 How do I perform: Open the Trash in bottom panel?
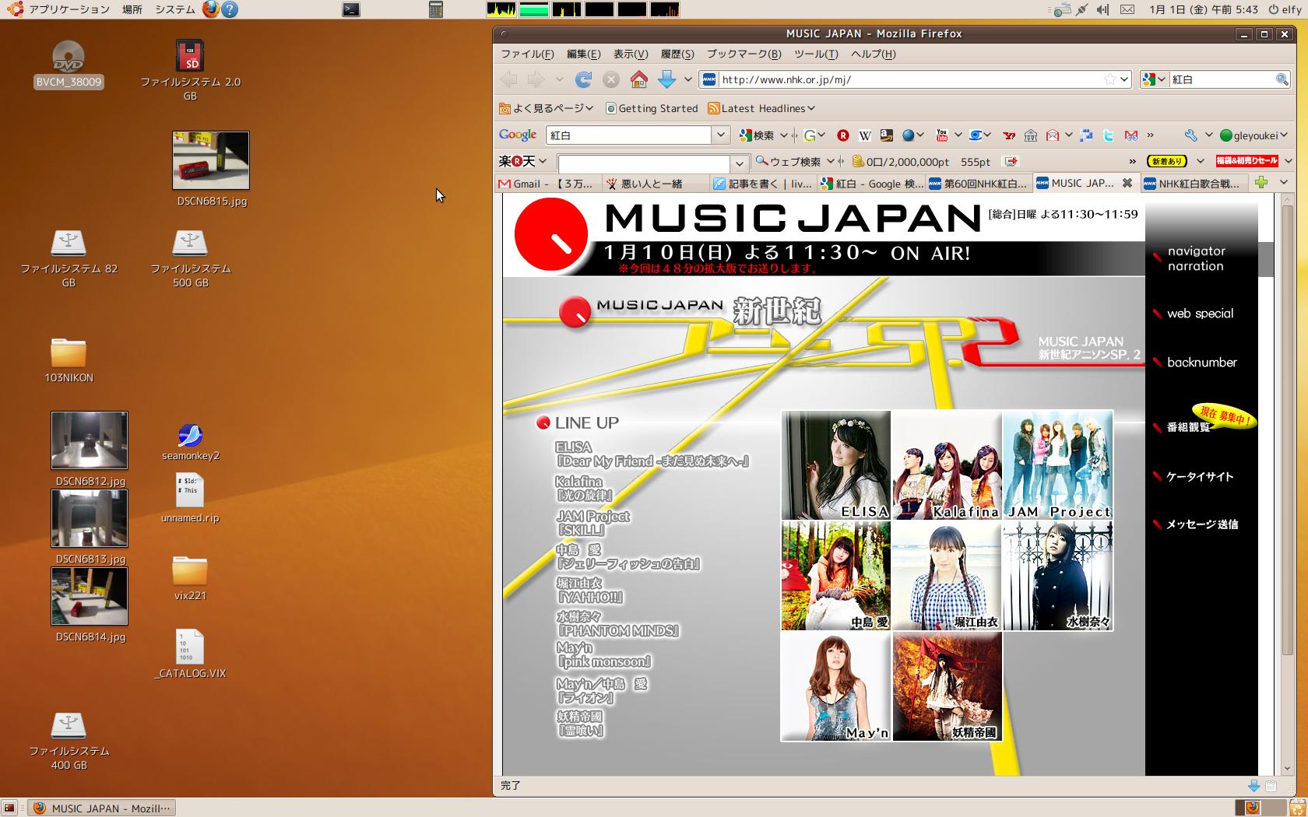point(1296,808)
